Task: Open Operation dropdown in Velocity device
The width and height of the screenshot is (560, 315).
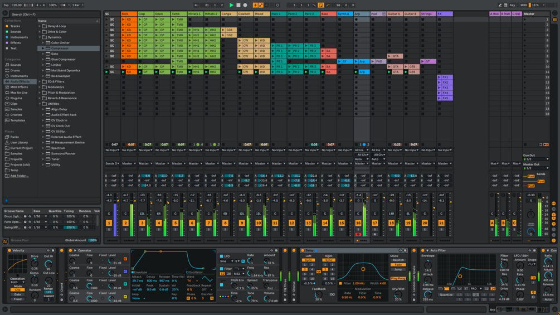Action: click(x=17, y=282)
